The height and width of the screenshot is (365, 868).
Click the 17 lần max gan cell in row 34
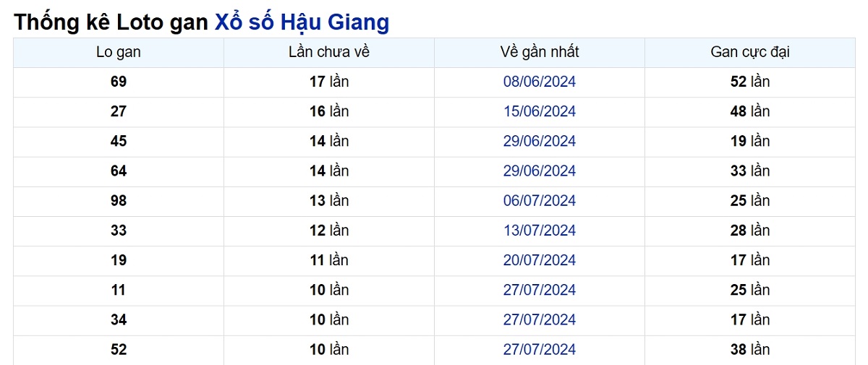pyautogui.click(x=750, y=319)
